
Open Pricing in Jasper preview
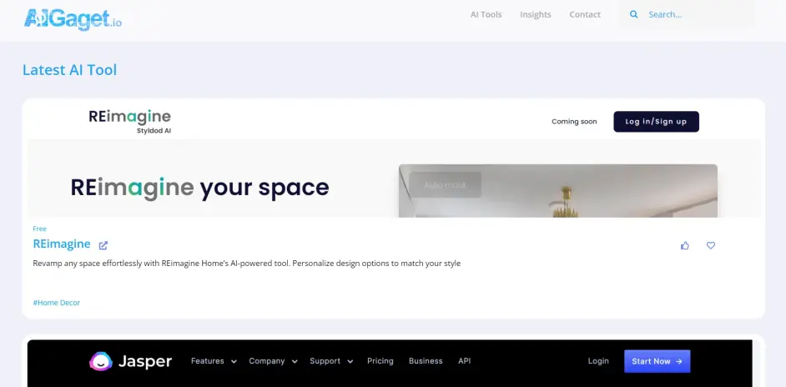click(x=380, y=361)
